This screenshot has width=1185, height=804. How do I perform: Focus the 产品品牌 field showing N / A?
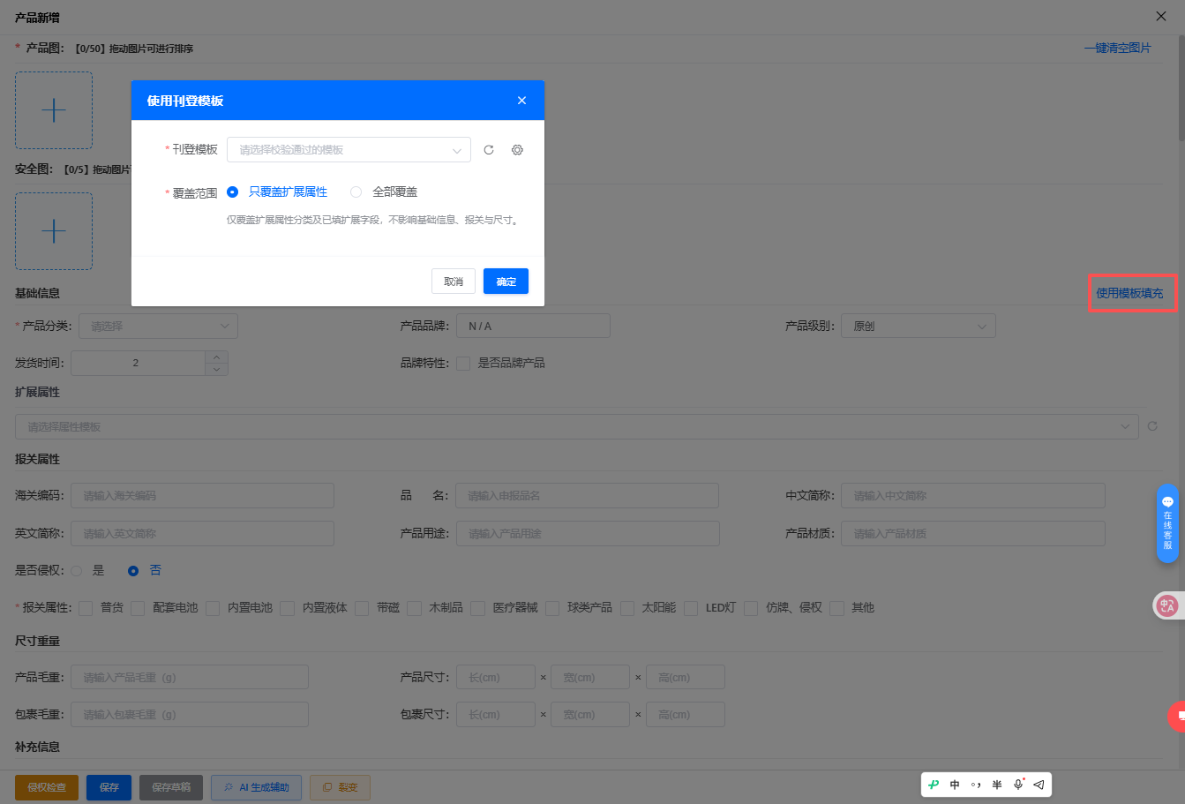pos(533,327)
